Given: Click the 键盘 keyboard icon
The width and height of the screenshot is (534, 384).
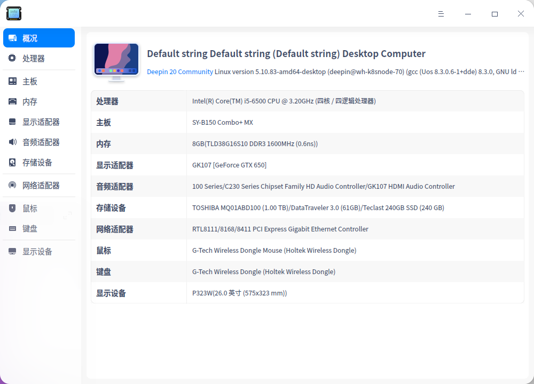Looking at the screenshot, I should [x=13, y=229].
